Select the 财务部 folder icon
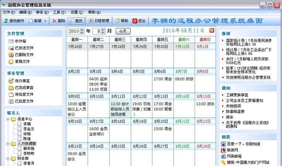Image resolution: width=282 pixels, height=166 pixels. (x=13, y=158)
